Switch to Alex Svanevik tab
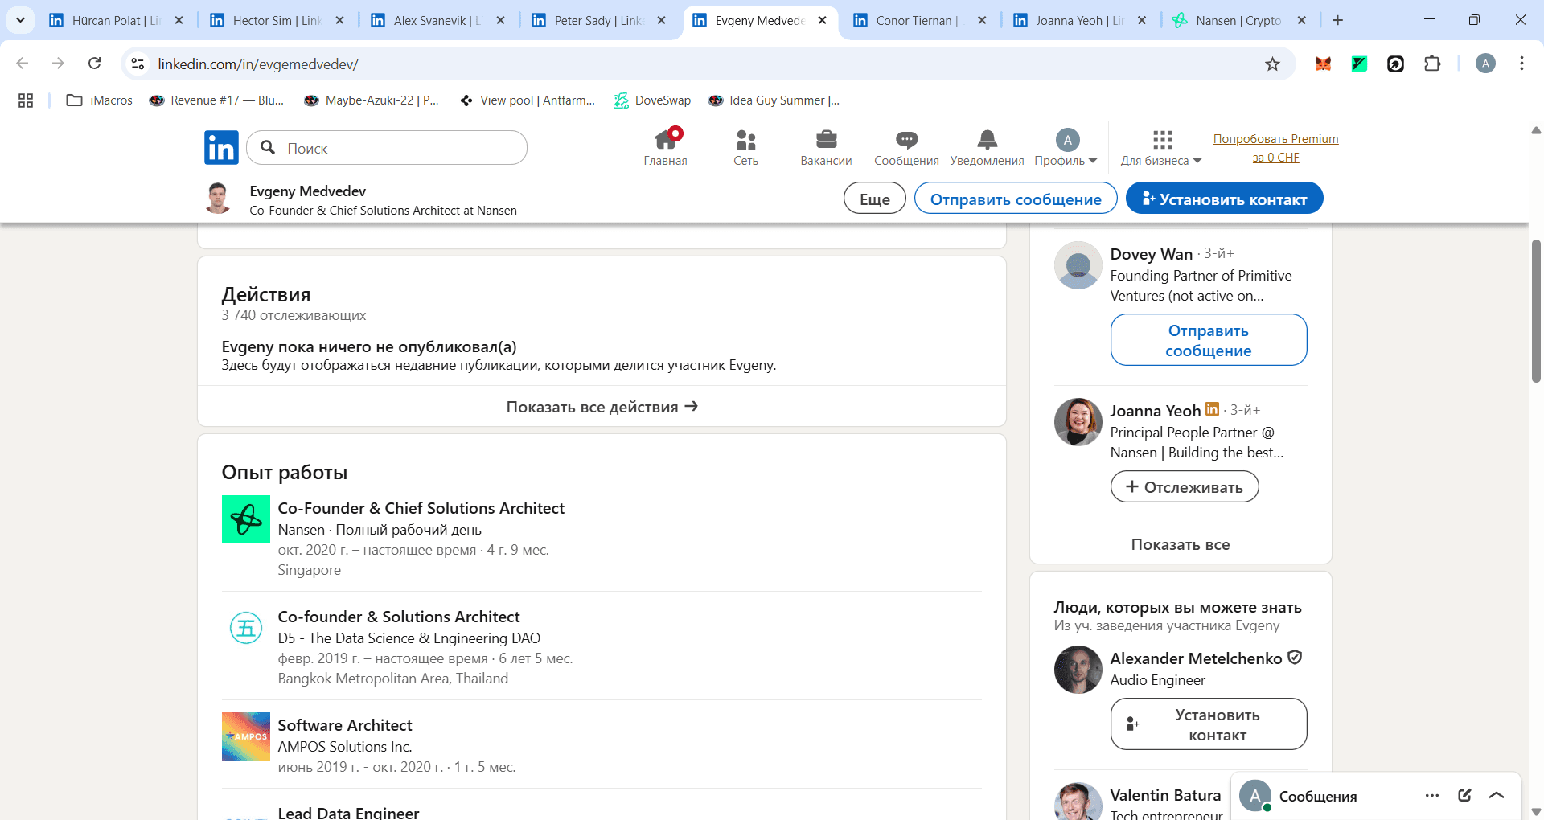1544x820 pixels. tap(437, 20)
